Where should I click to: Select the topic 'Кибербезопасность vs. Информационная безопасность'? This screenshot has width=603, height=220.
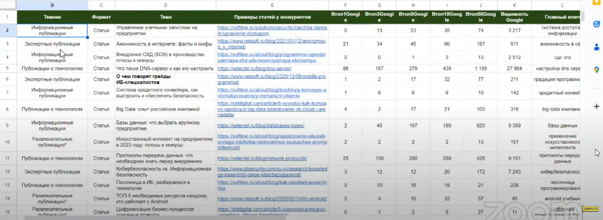point(166,172)
